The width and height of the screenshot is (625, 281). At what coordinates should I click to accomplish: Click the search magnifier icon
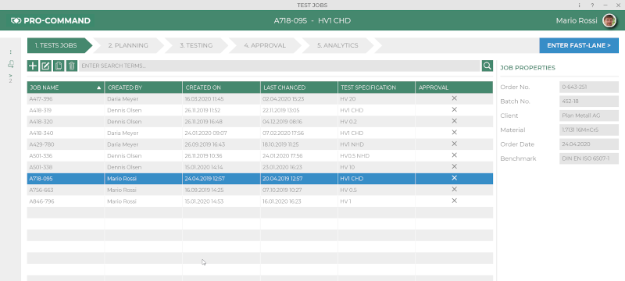coord(487,66)
